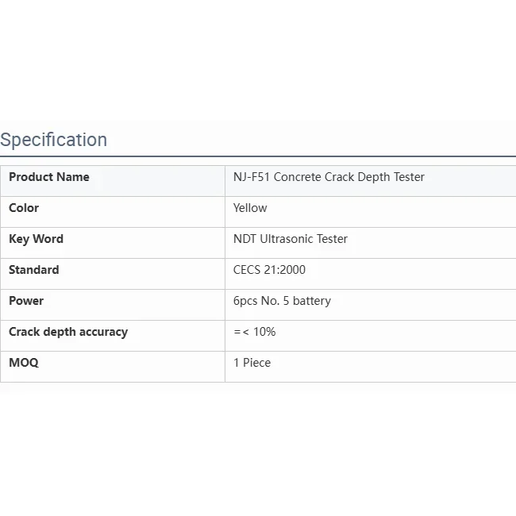The image size is (516, 516).
Task: Click the Specification heading
Action: click(x=53, y=140)
